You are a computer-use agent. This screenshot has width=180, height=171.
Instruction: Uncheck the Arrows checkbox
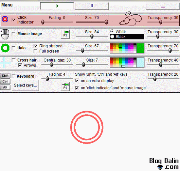(20, 65)
